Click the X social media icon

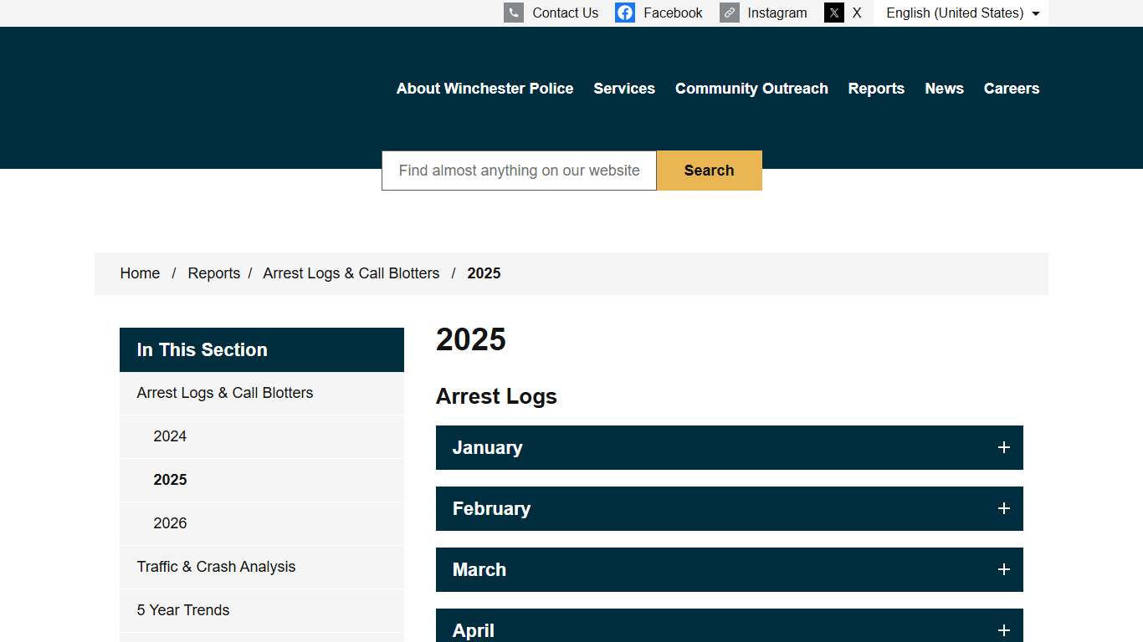pyautogui.click(x=834, y=13)
